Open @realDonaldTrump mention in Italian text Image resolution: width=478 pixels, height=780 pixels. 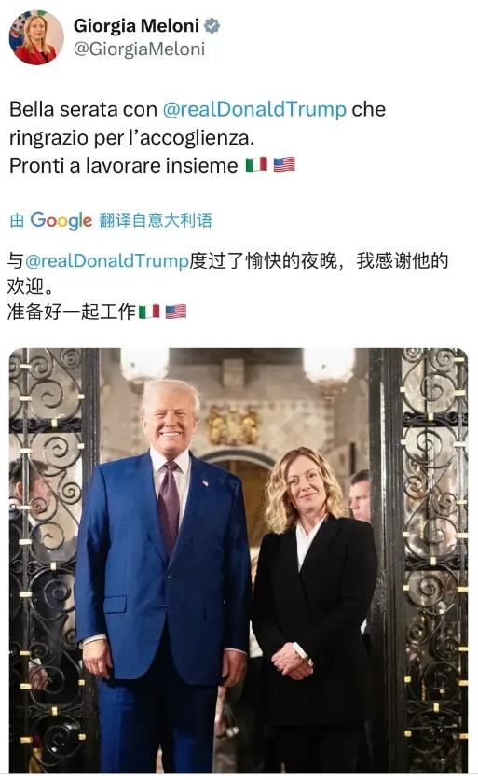point(254,109)
